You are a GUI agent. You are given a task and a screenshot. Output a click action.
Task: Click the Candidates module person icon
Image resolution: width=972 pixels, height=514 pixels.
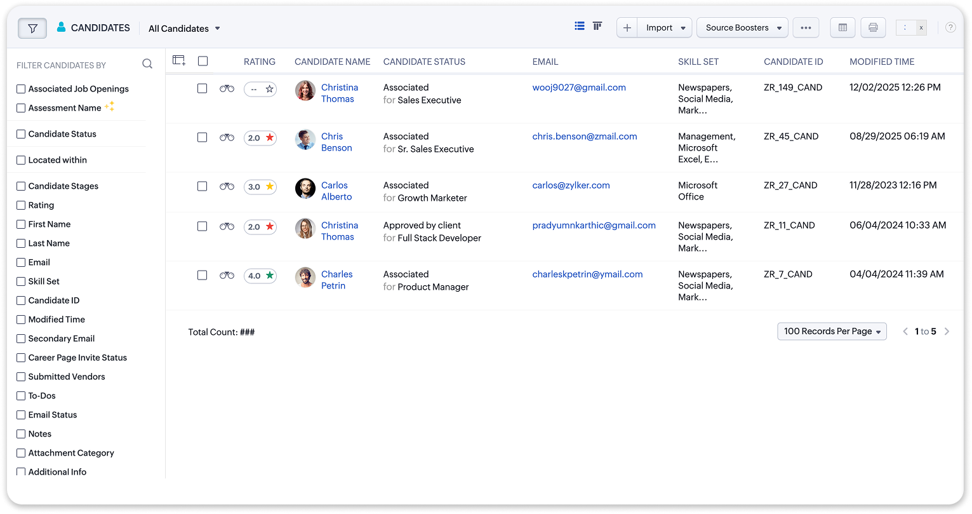62,27
